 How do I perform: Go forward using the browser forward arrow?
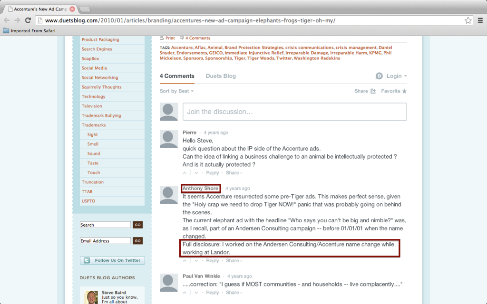(x=17, y=20)
